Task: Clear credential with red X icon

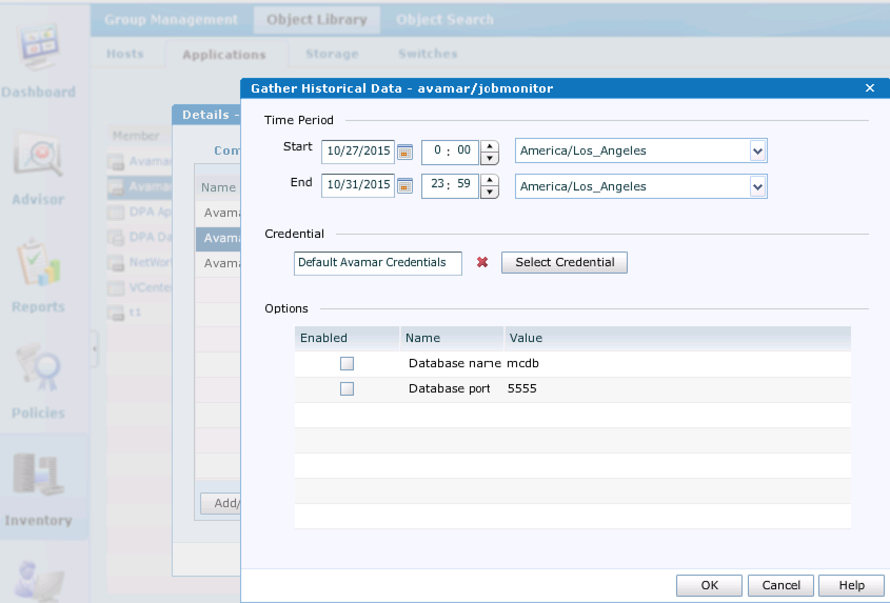Action: 482,262
